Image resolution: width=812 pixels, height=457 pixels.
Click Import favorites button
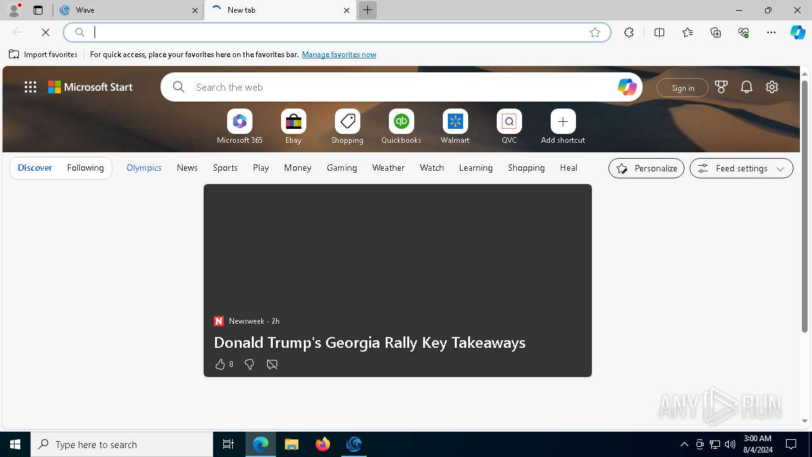(x=43, y=55)
